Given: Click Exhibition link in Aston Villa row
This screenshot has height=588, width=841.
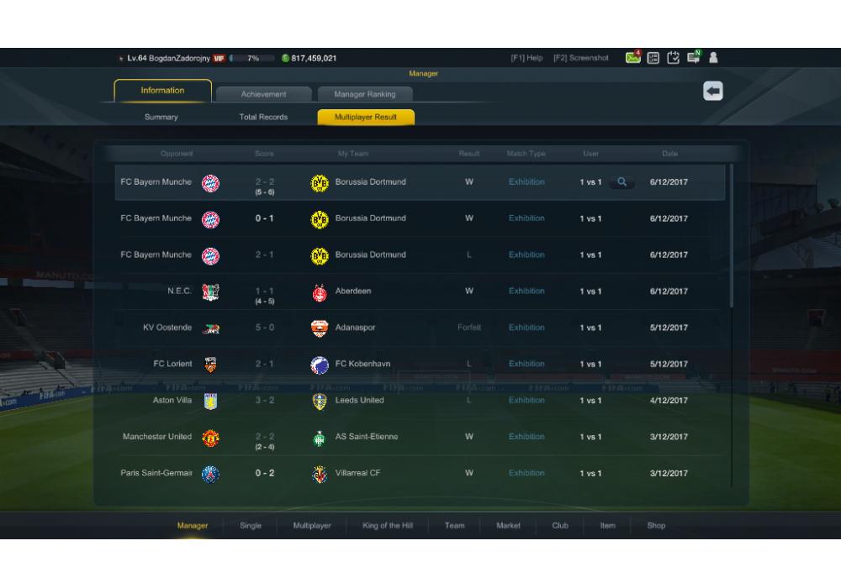Looking at the screenshot, I should pyautogui.click(x=526, y=400).
